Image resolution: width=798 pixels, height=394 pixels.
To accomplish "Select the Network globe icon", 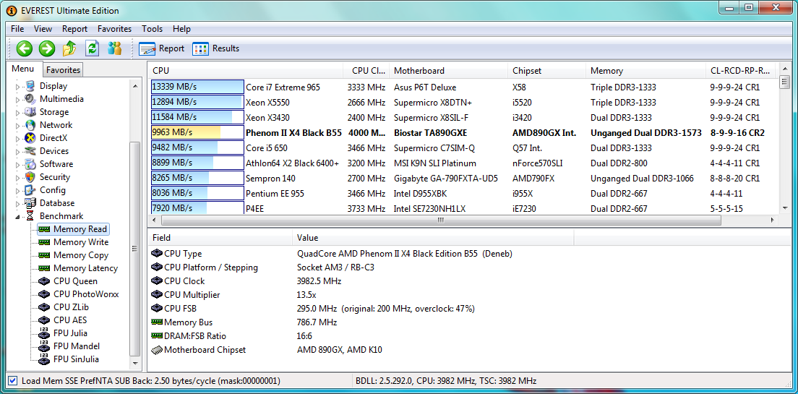I will tap(30, 125).
